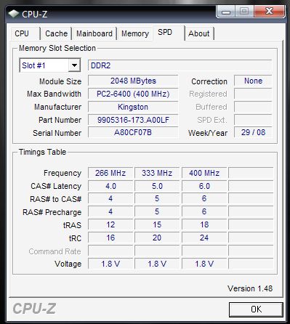Image resolution: width=290 pixels, height=324 pixels.
Task: Click serial number A80CF07B
Action: [x=133, y=132]
